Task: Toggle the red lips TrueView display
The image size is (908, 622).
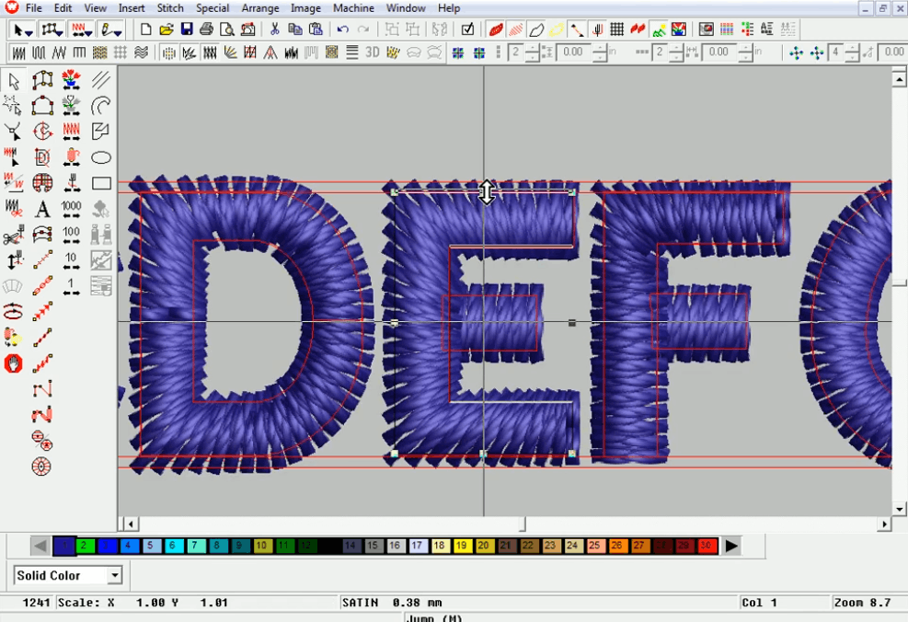Action: coord(496,29)
